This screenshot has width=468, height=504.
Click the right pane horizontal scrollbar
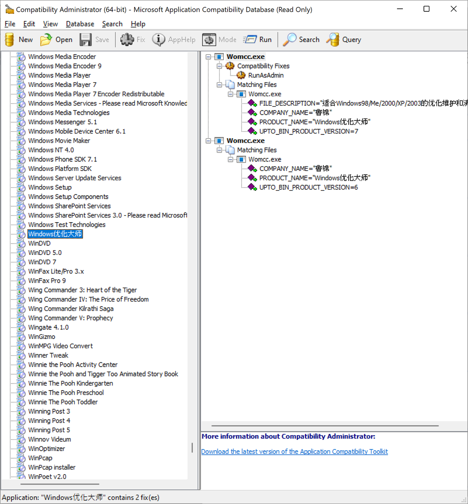point(325,426)
